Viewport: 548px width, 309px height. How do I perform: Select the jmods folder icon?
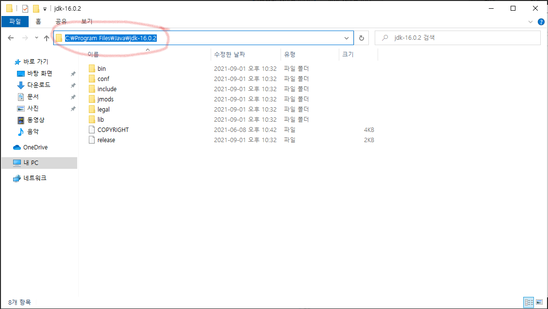pyautogui.click(x=92, y=99)
